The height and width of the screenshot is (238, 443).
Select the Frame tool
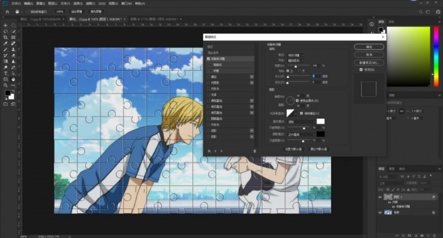pyautogui.click(x=13, y=37)
